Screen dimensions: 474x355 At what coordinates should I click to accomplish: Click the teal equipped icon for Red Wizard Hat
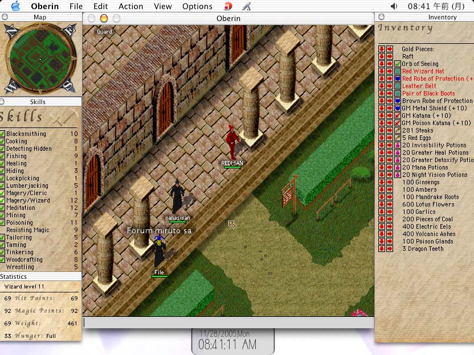[398, 71]
